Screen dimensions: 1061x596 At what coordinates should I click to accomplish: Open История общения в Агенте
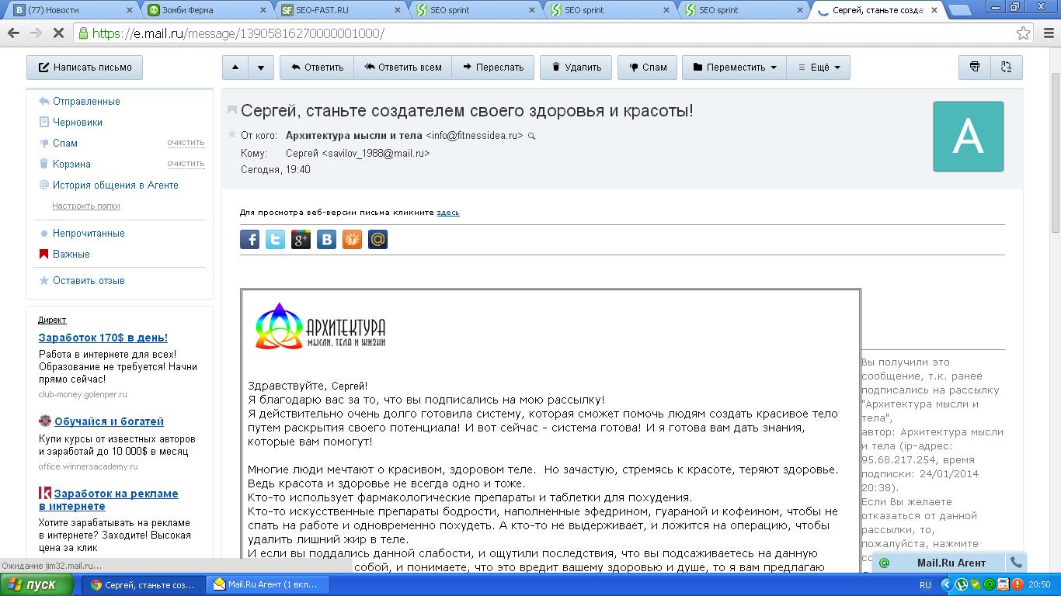point(116,185)
